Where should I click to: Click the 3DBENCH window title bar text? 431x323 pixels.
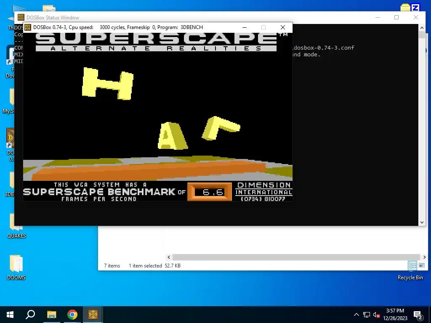pyautogui.click(x=118, y=27)
